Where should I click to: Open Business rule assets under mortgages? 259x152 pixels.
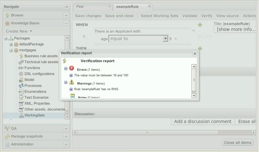41,56
